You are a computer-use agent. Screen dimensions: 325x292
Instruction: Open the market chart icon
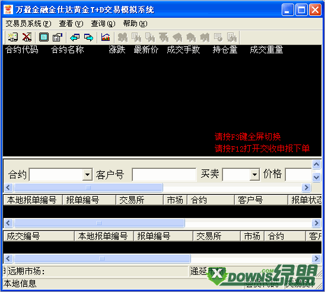coord(106,37)
